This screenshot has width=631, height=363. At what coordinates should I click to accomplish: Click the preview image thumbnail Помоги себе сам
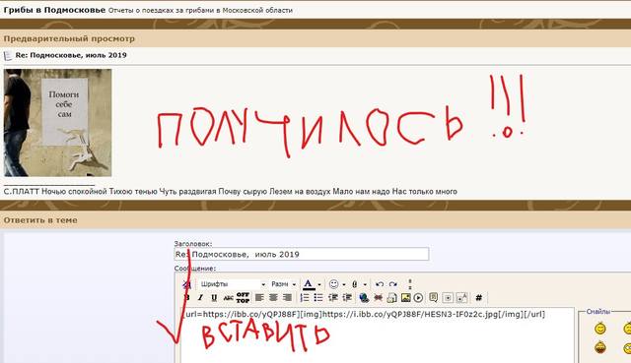(x=57, y=123)
